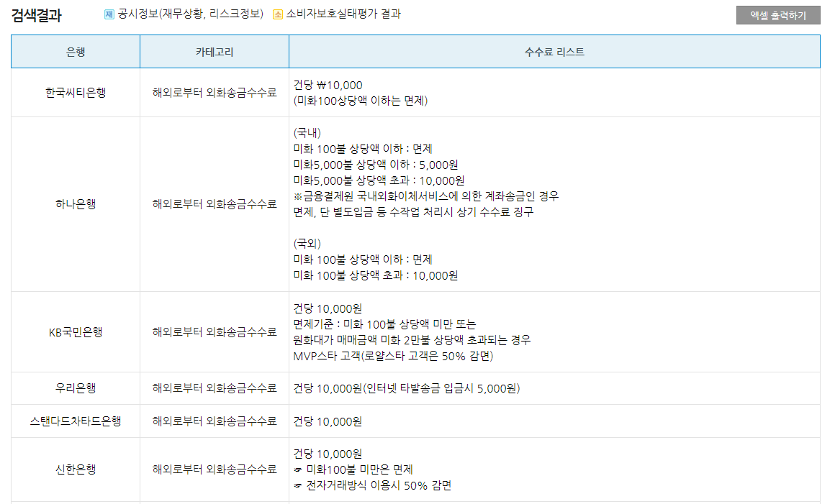Click the 검색결과 heading
This screenshot has height=504, width=835.
(x=36, y=15)
